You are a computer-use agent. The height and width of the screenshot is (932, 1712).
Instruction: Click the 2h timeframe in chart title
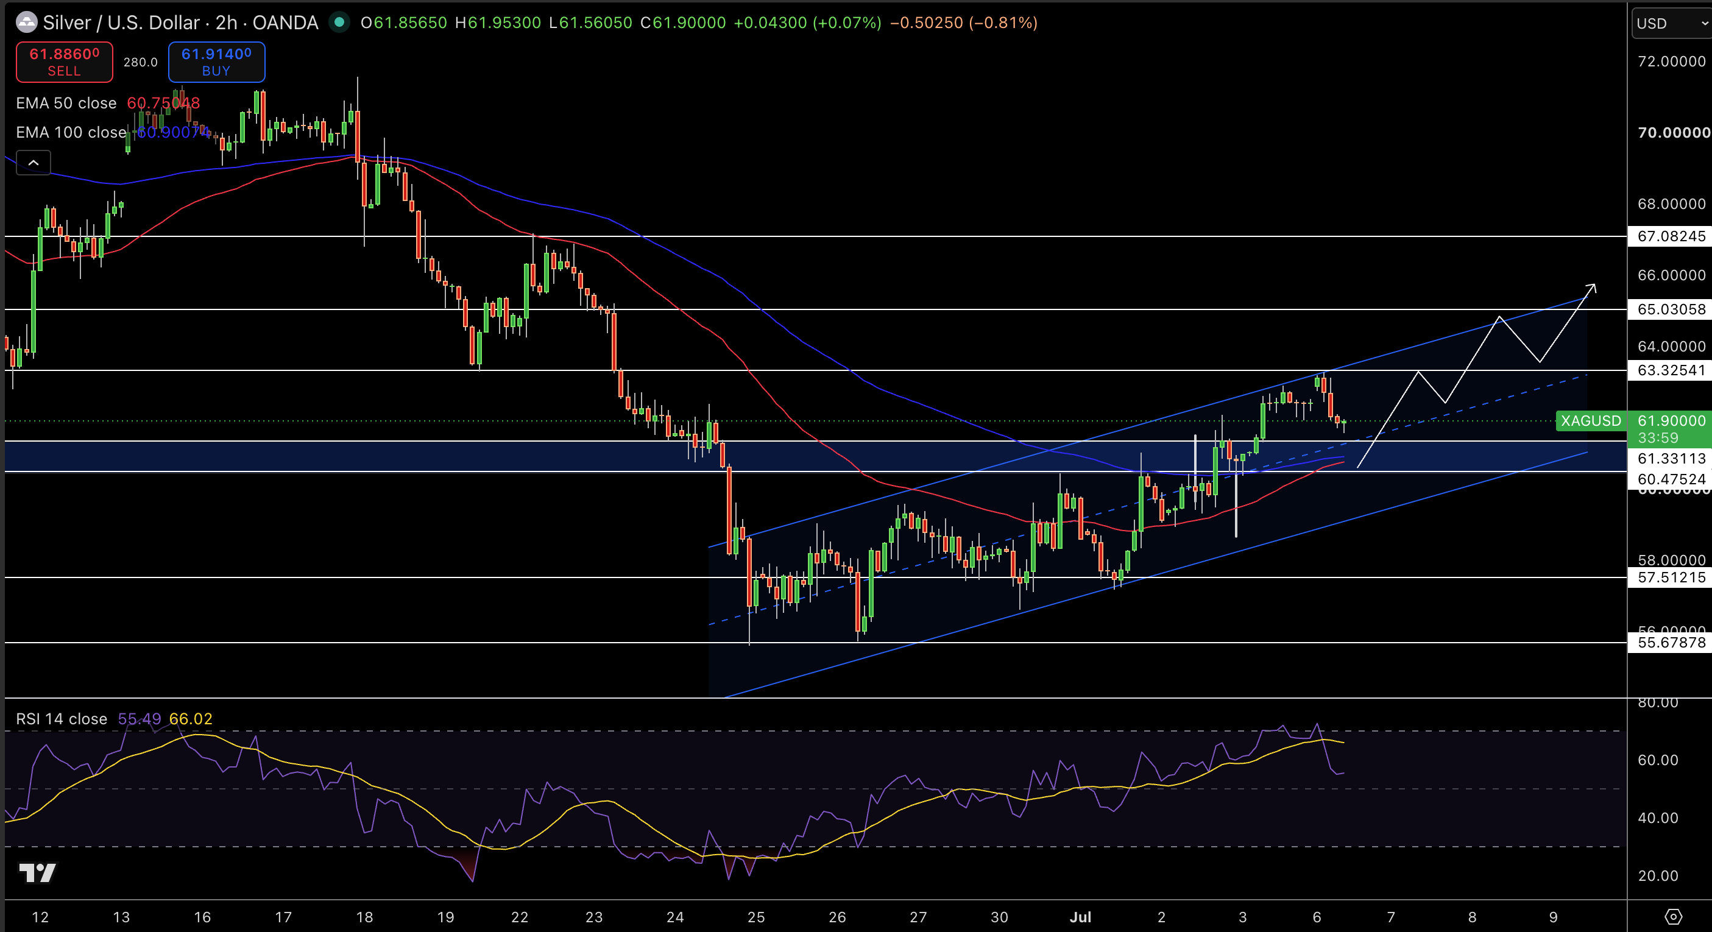(x=227, y=23)
